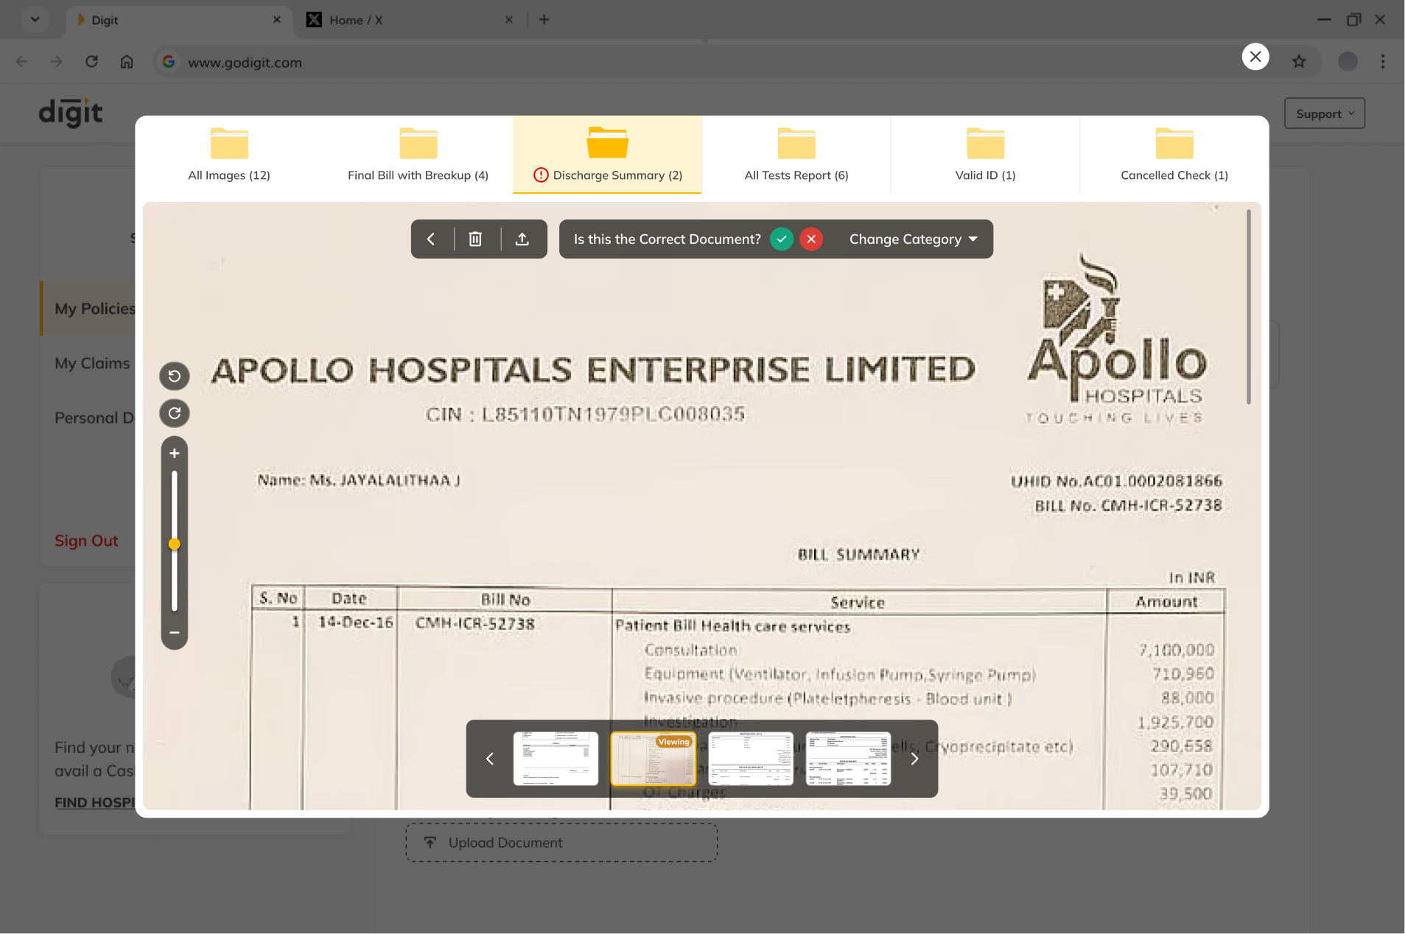Image resolution: width=1405 pixels, height=934 pixels.
Task: Open the Change Category dropdown
Action: [x=914, y=239]
